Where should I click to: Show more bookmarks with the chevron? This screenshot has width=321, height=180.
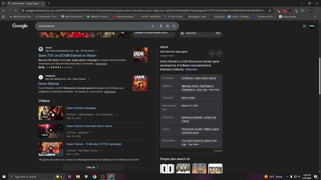pyautogui.click(x=315, y=17)
